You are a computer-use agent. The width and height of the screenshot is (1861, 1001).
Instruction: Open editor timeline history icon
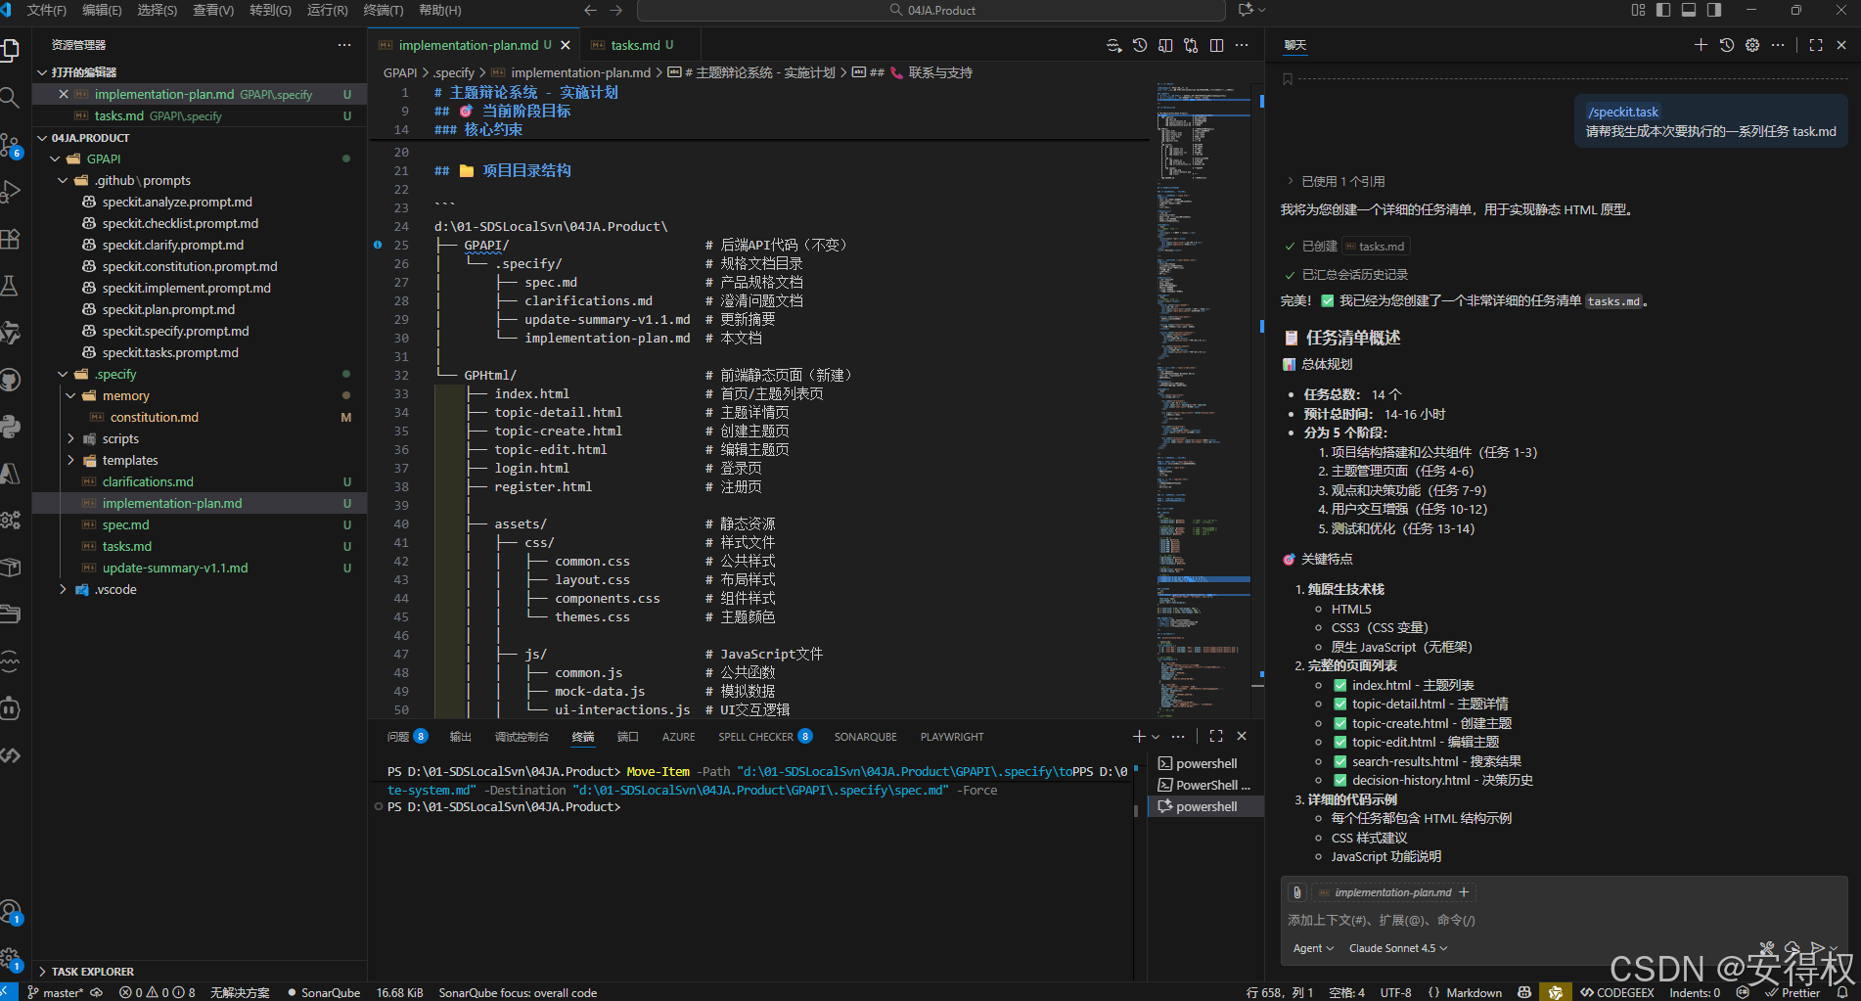tap(1140, 45)
